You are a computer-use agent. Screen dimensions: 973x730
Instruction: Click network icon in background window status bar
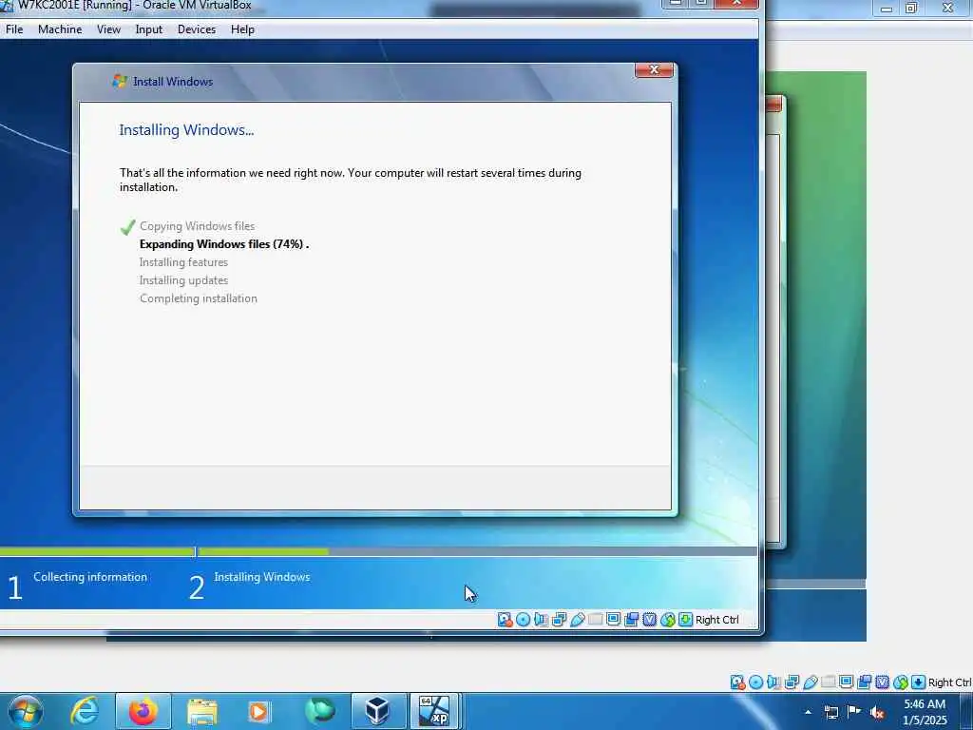792,682
